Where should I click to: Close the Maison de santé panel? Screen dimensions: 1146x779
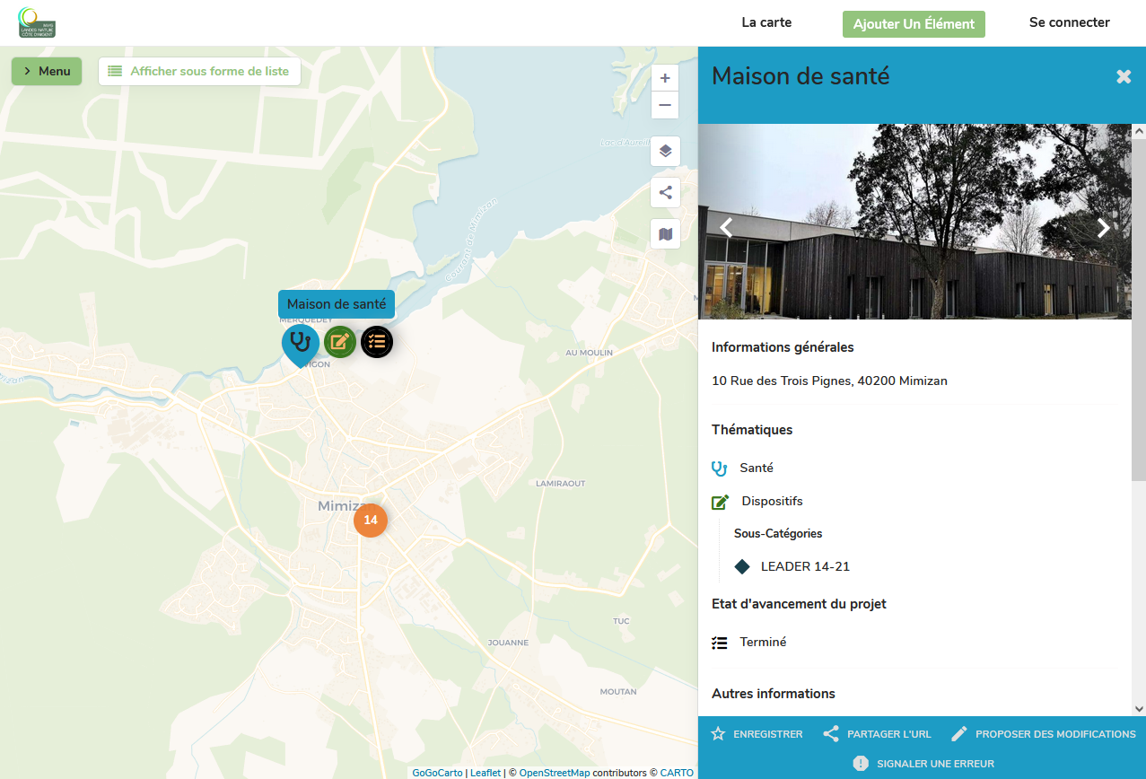click(1123, 77)
